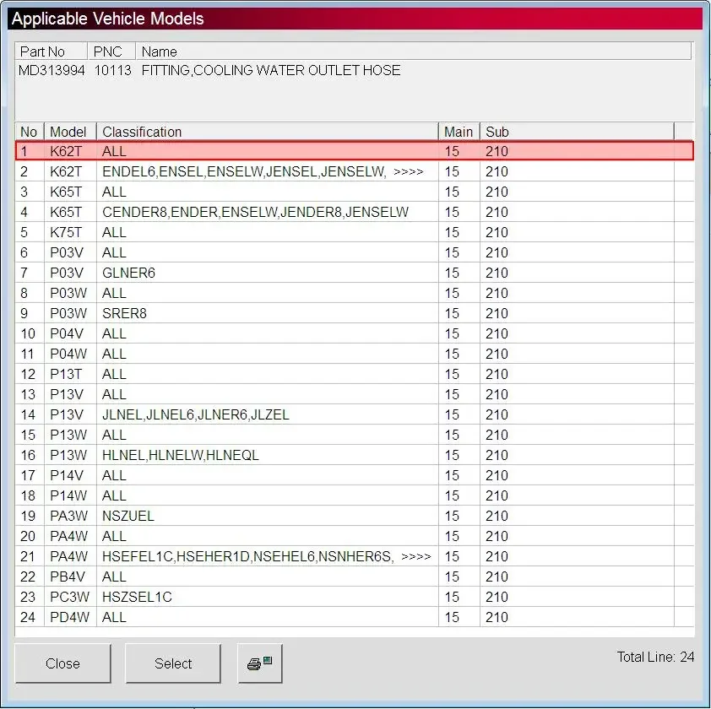The width and height of the screenshot is (711, 709).
Task: Select row 22 model PB4V
Action: click(x=67, y=576)
